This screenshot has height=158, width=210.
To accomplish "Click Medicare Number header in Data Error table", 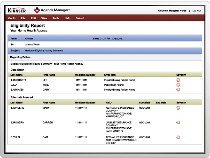I will (x=85, y=75).
